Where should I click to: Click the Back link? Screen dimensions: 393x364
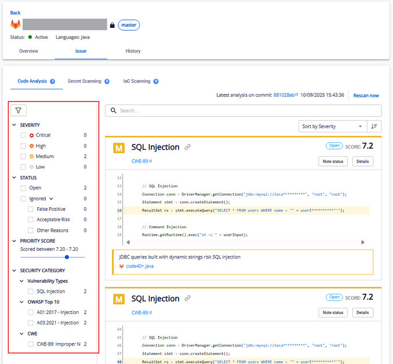pyautogui.click(x=15, y=13)
